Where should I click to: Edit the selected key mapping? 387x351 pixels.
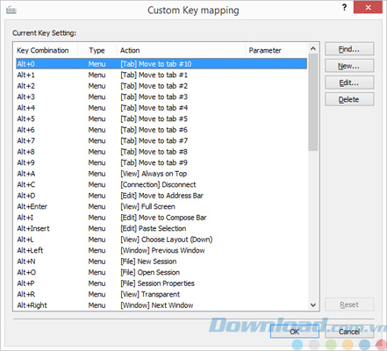click(x=349, y=82)
